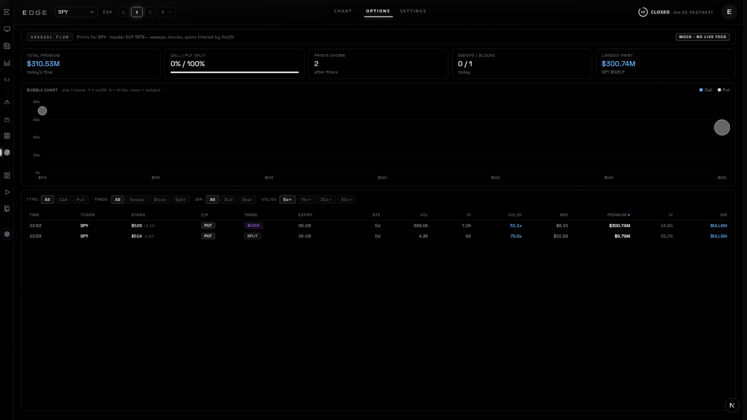Image resolution: width=747 pixels, height=420 pixels.
Task: Open the gear settings icon in the sidebar
Action: (7, 234)
